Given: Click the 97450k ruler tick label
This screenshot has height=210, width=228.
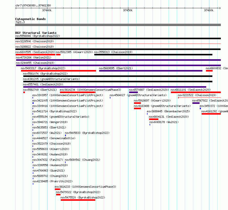Looking at the screenshot, I should point(128,10).
